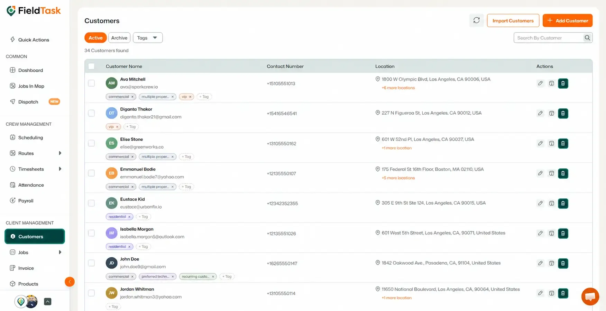Add a tag to Jordan Whitman

pos(113,306)
